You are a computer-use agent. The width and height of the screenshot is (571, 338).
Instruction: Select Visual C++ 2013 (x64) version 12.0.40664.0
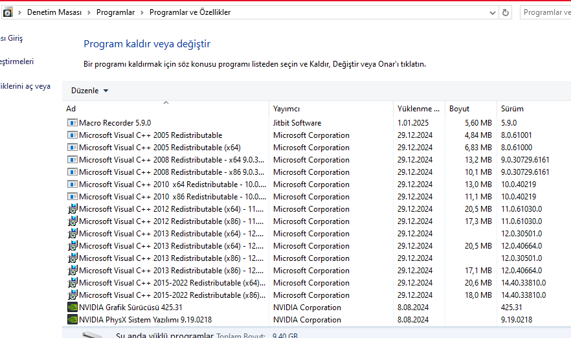point(317,246)
